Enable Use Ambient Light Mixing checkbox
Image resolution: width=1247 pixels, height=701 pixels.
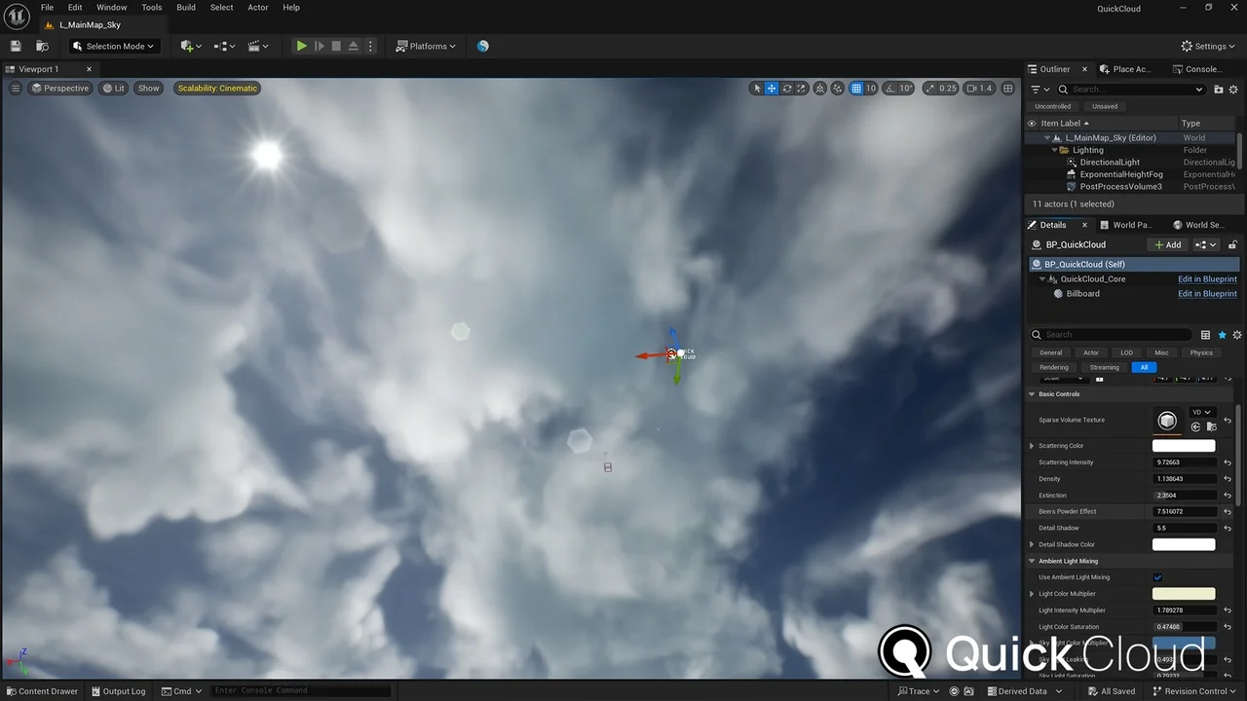pos(1157,576)
